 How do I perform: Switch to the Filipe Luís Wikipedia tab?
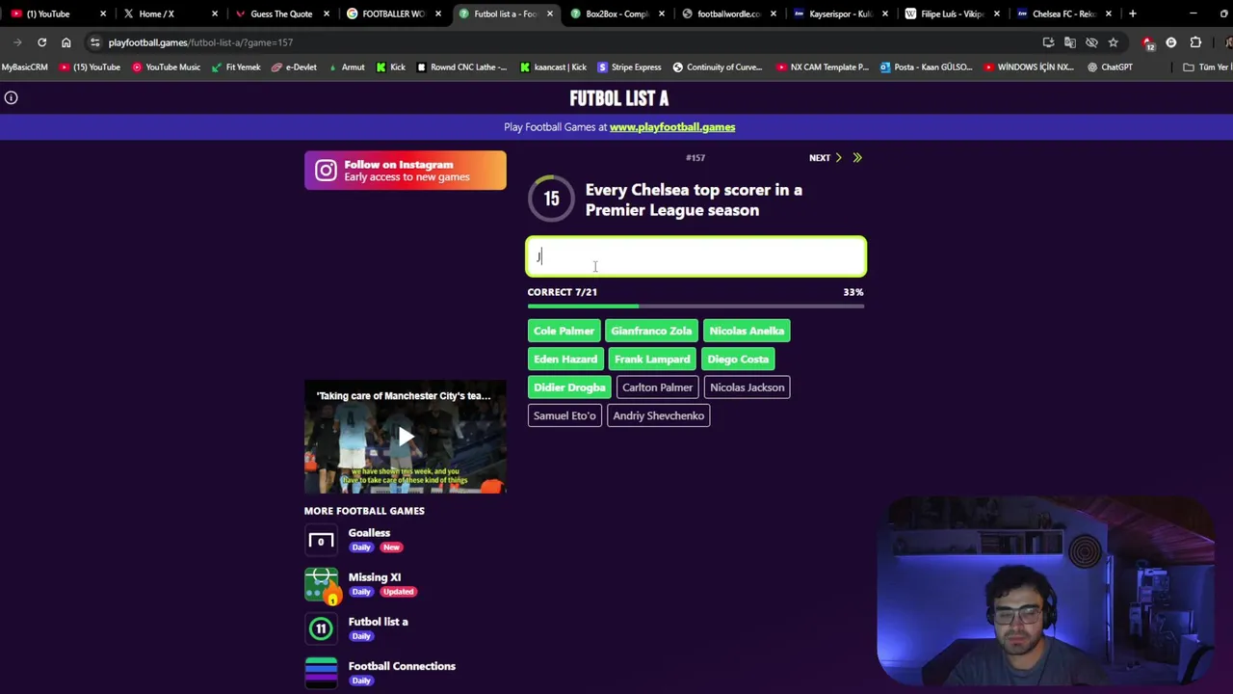tap(952, 13)
